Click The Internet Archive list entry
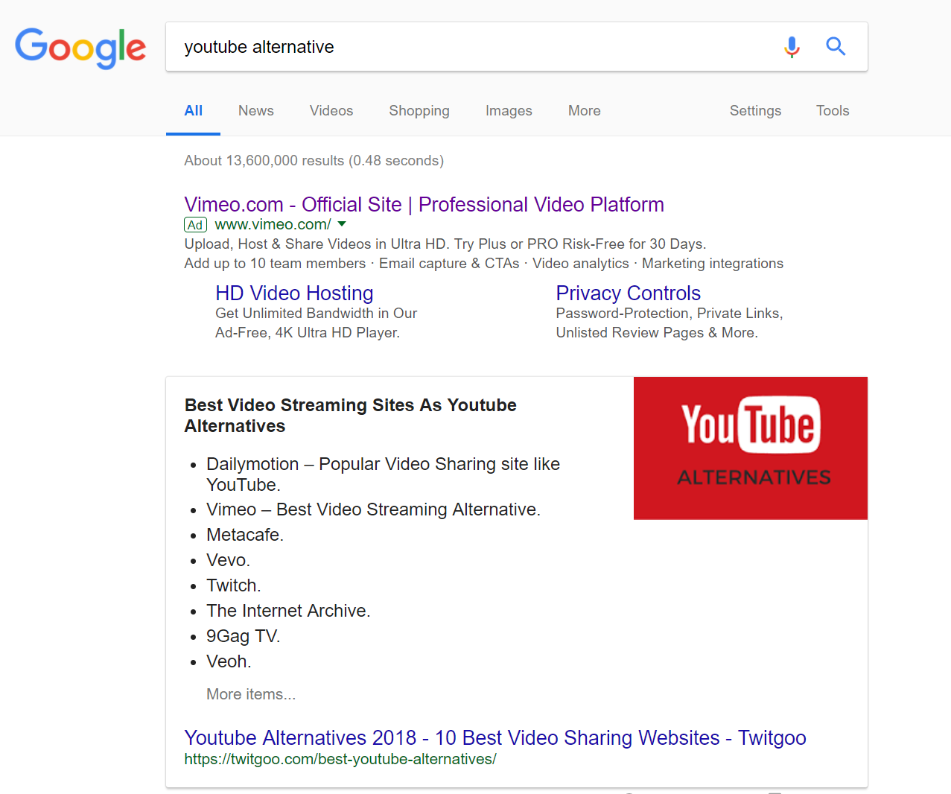This screenshot has height=794, width=951. pyautogui.click(x=288, y=611)
